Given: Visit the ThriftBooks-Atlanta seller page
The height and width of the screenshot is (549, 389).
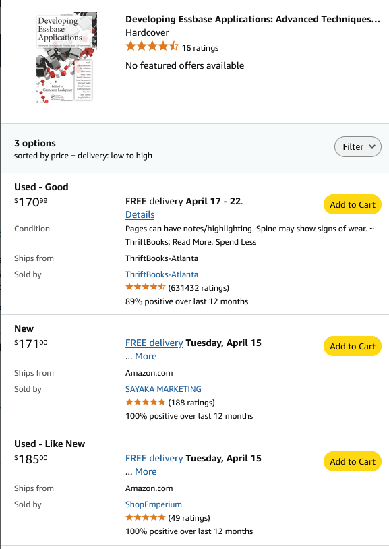Looking at the screenshot, I should tap(162, 274).
